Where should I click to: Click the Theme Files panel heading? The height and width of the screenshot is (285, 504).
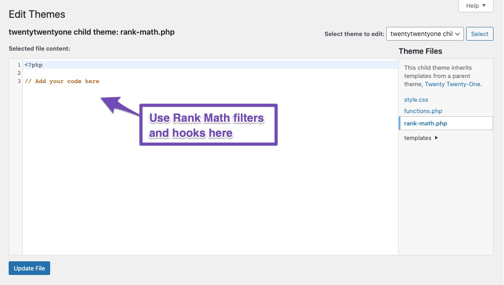click(420, 51)
